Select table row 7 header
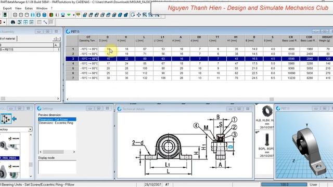This screenshot has width=333, height=187. tap(72, 78)
